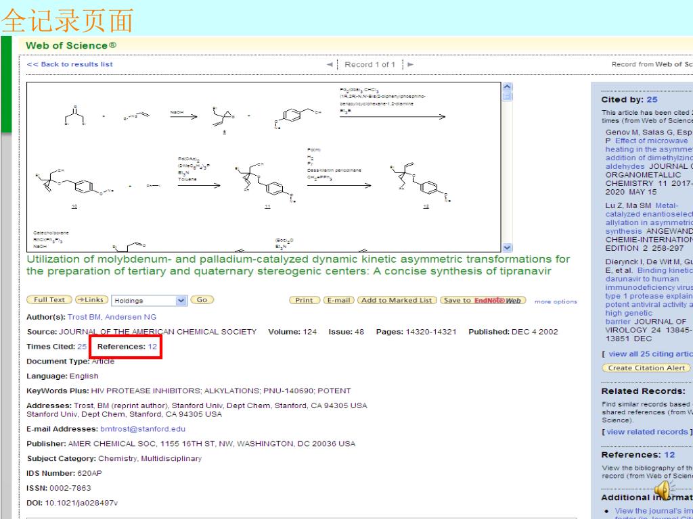Click Subject Category Chemistry, Multidisciplinary text
Image resolution: width=693 pixels, height=519 pixels.
click(114, 459)
